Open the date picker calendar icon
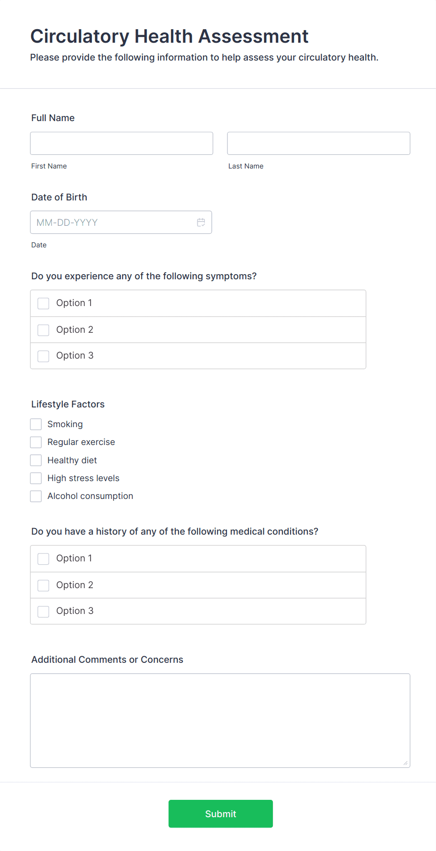The height and width of the screenshot is (851, 436). 201,222
